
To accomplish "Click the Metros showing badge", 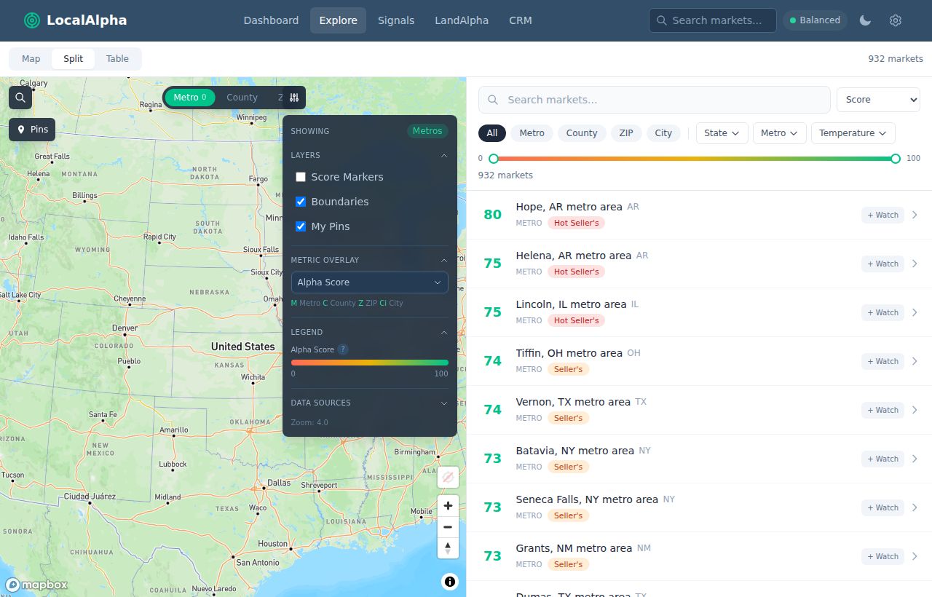I will pos(427,131).
